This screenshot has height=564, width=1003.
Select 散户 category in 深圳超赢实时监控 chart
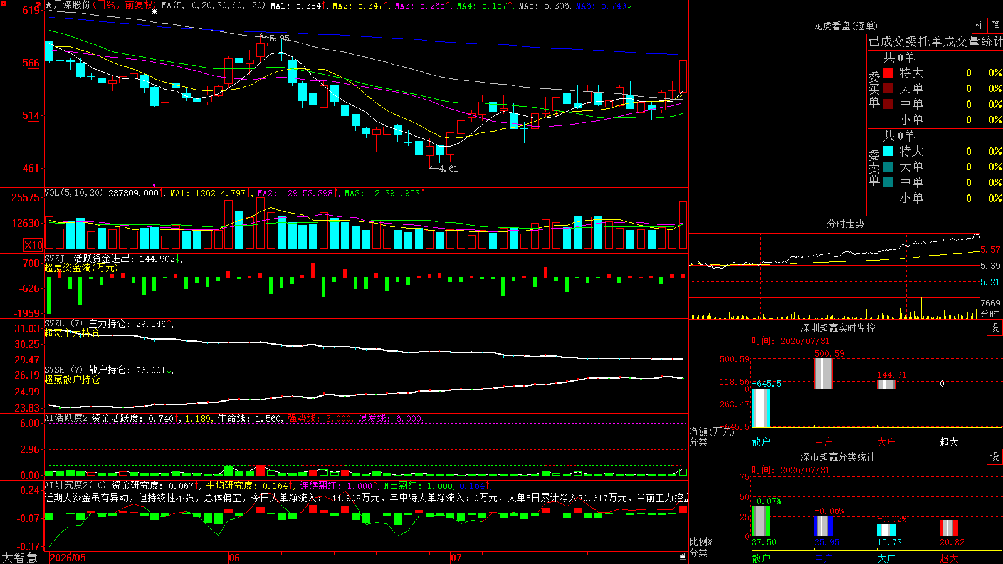tap(761, 442)
